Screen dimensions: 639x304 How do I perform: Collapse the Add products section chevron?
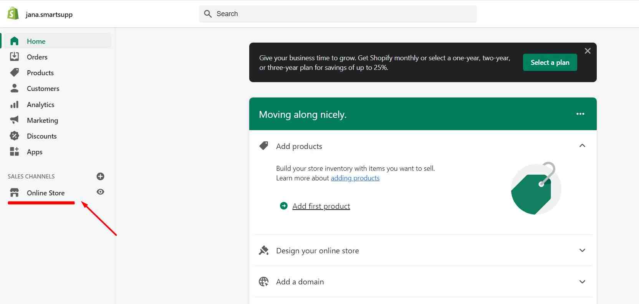point(582,145)
